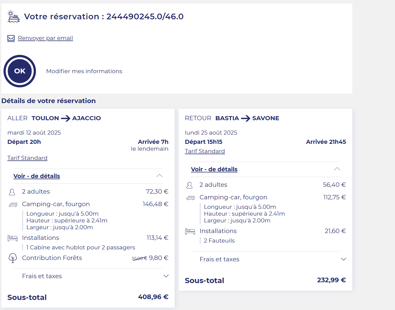395x310 pixels.
Task: Click the camping-car icon in Aller section
Action: pos(13,204)
